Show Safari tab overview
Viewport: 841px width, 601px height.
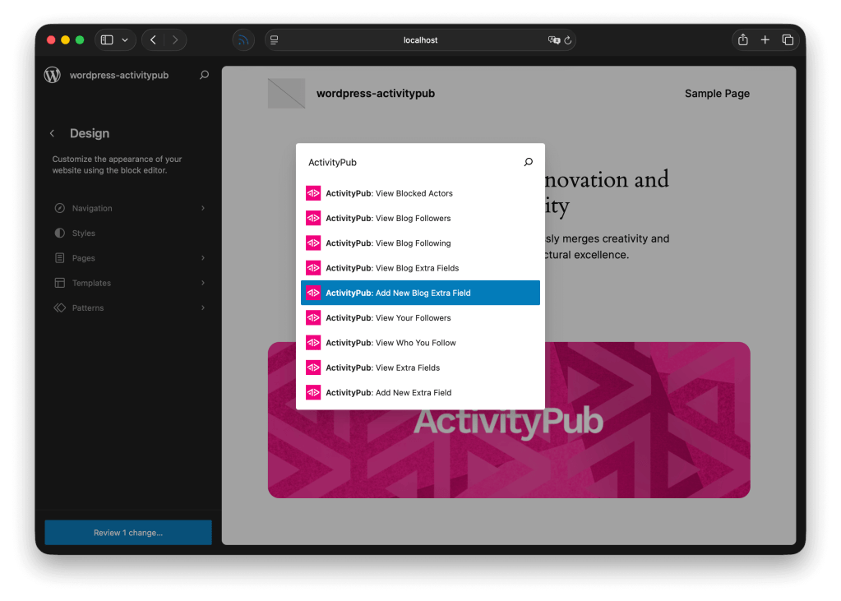click(788, 39)
